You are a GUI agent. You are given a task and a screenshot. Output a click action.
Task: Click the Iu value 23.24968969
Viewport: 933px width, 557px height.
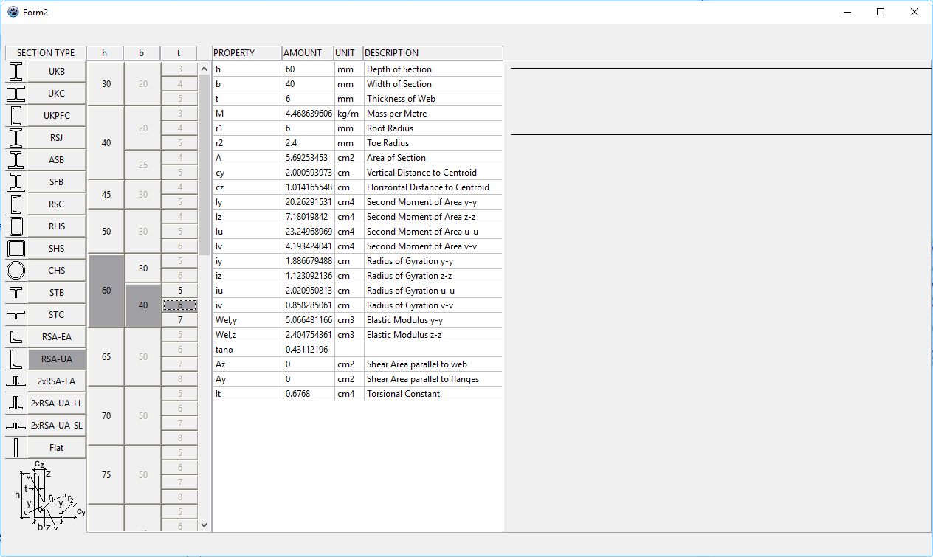coord(309,232)
